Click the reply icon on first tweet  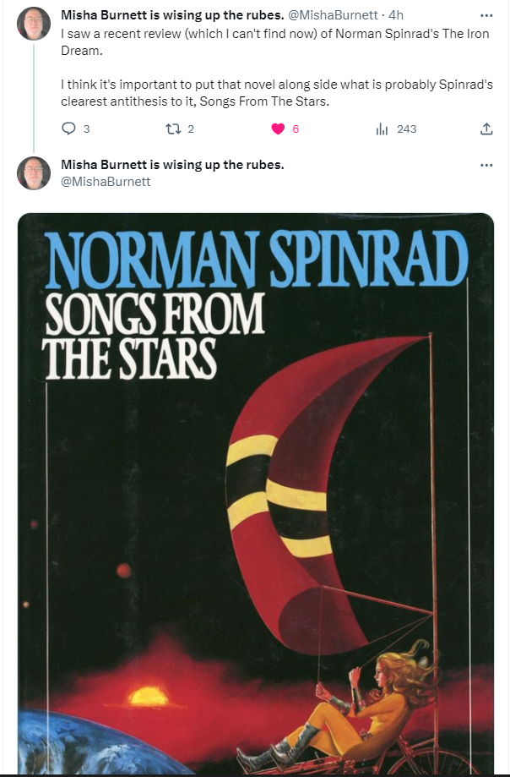click(x=68, y=129)
